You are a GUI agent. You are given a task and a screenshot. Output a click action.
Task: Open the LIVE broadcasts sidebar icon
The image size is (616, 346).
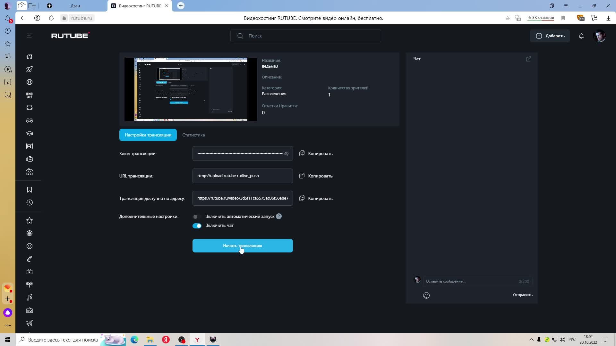point(30,95)
